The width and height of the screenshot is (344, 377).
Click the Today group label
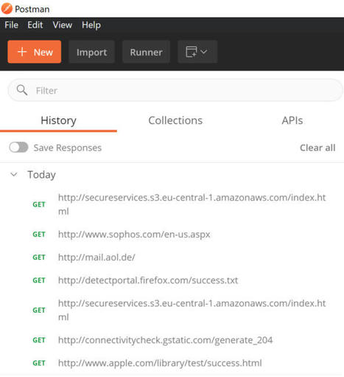click(41, 175)
